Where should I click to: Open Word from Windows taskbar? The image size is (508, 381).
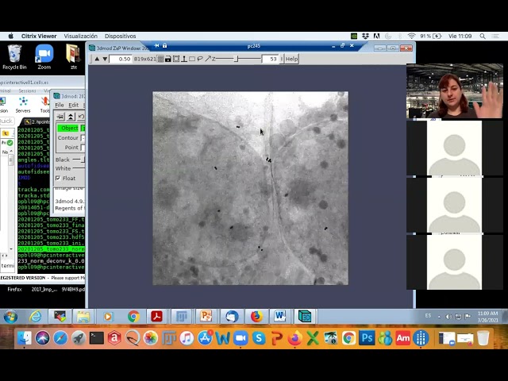(280, 317)
